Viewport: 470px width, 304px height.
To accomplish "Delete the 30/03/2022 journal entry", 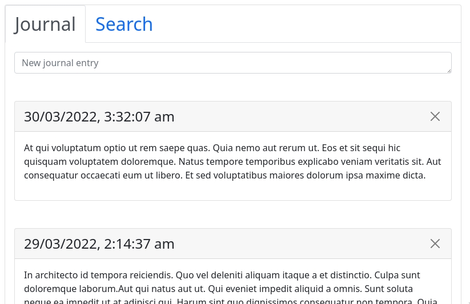I will click(435, 116).
